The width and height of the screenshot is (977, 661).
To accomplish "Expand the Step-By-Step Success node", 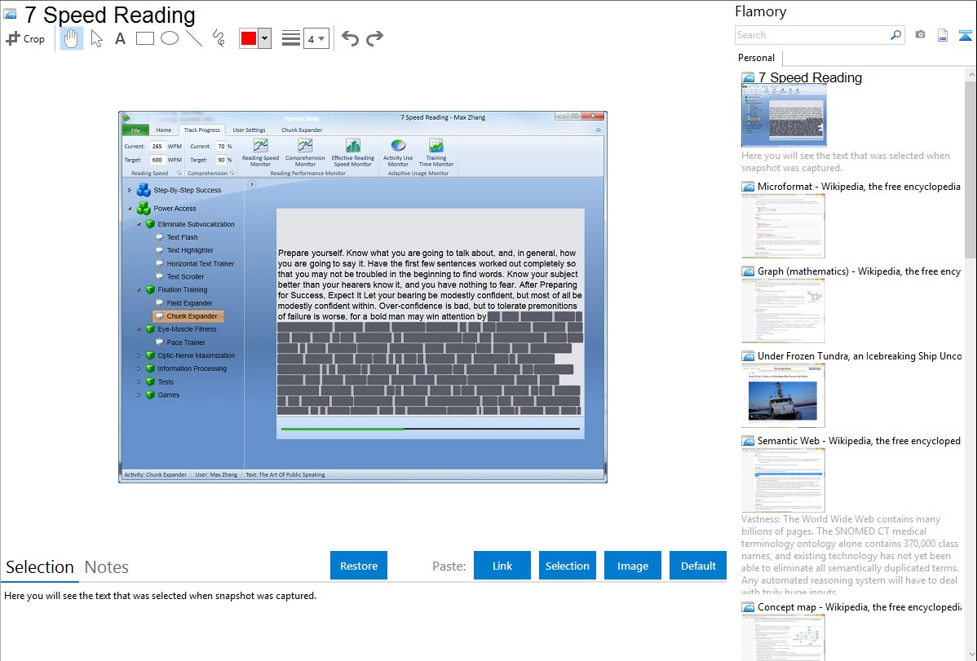I will (x=130, y=190).
